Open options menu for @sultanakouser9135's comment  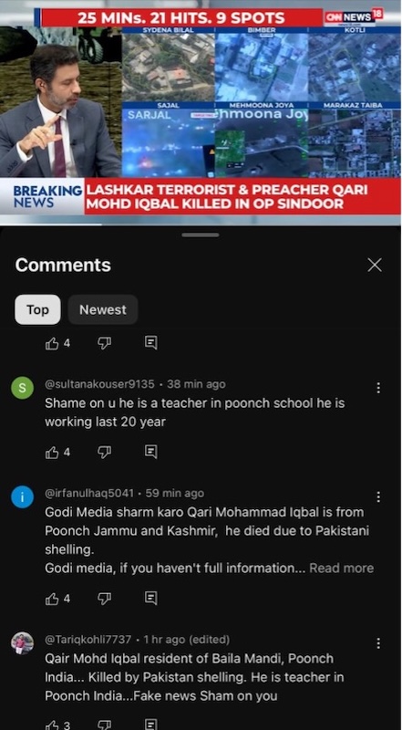click(378, 388)
